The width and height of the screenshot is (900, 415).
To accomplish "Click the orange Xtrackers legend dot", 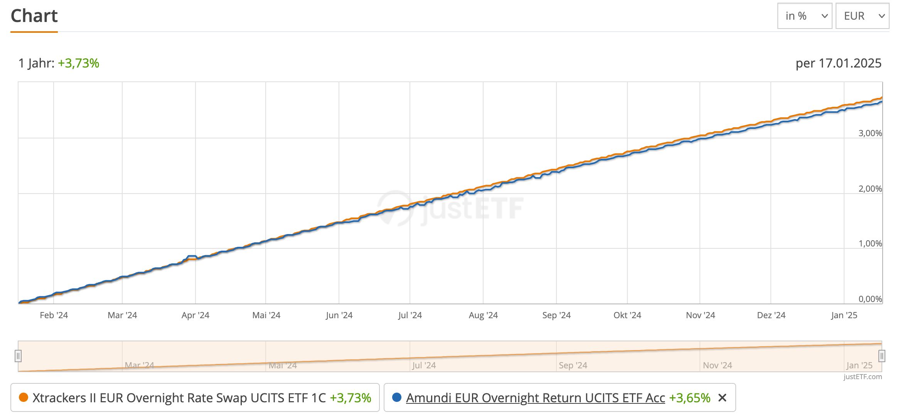I will click(x=24, y=398).
